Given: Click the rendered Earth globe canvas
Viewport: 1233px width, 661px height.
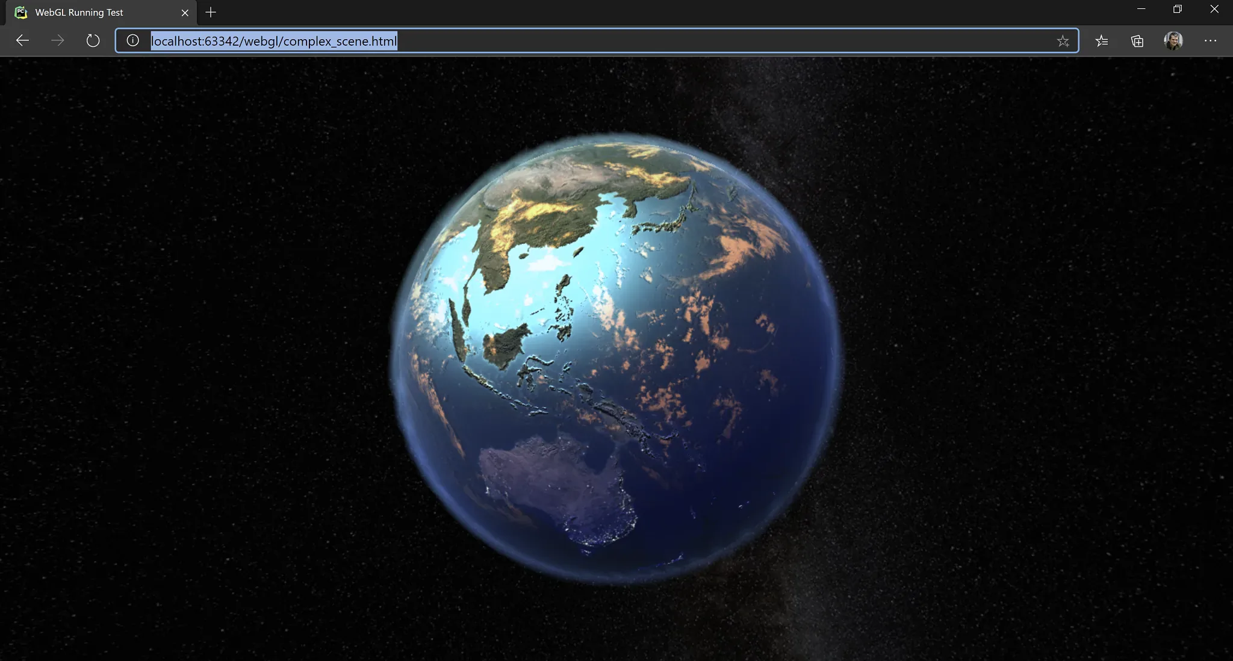Looking at the screenshot, I should (x=615, y=358).
